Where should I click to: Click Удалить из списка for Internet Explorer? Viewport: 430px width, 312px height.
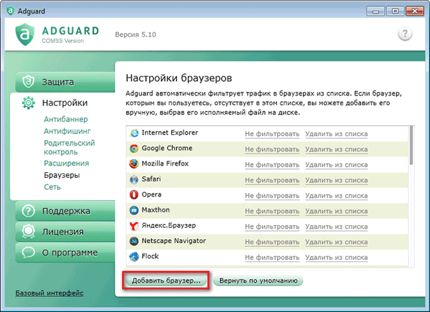pyautogui.click(x=336, y=134)
